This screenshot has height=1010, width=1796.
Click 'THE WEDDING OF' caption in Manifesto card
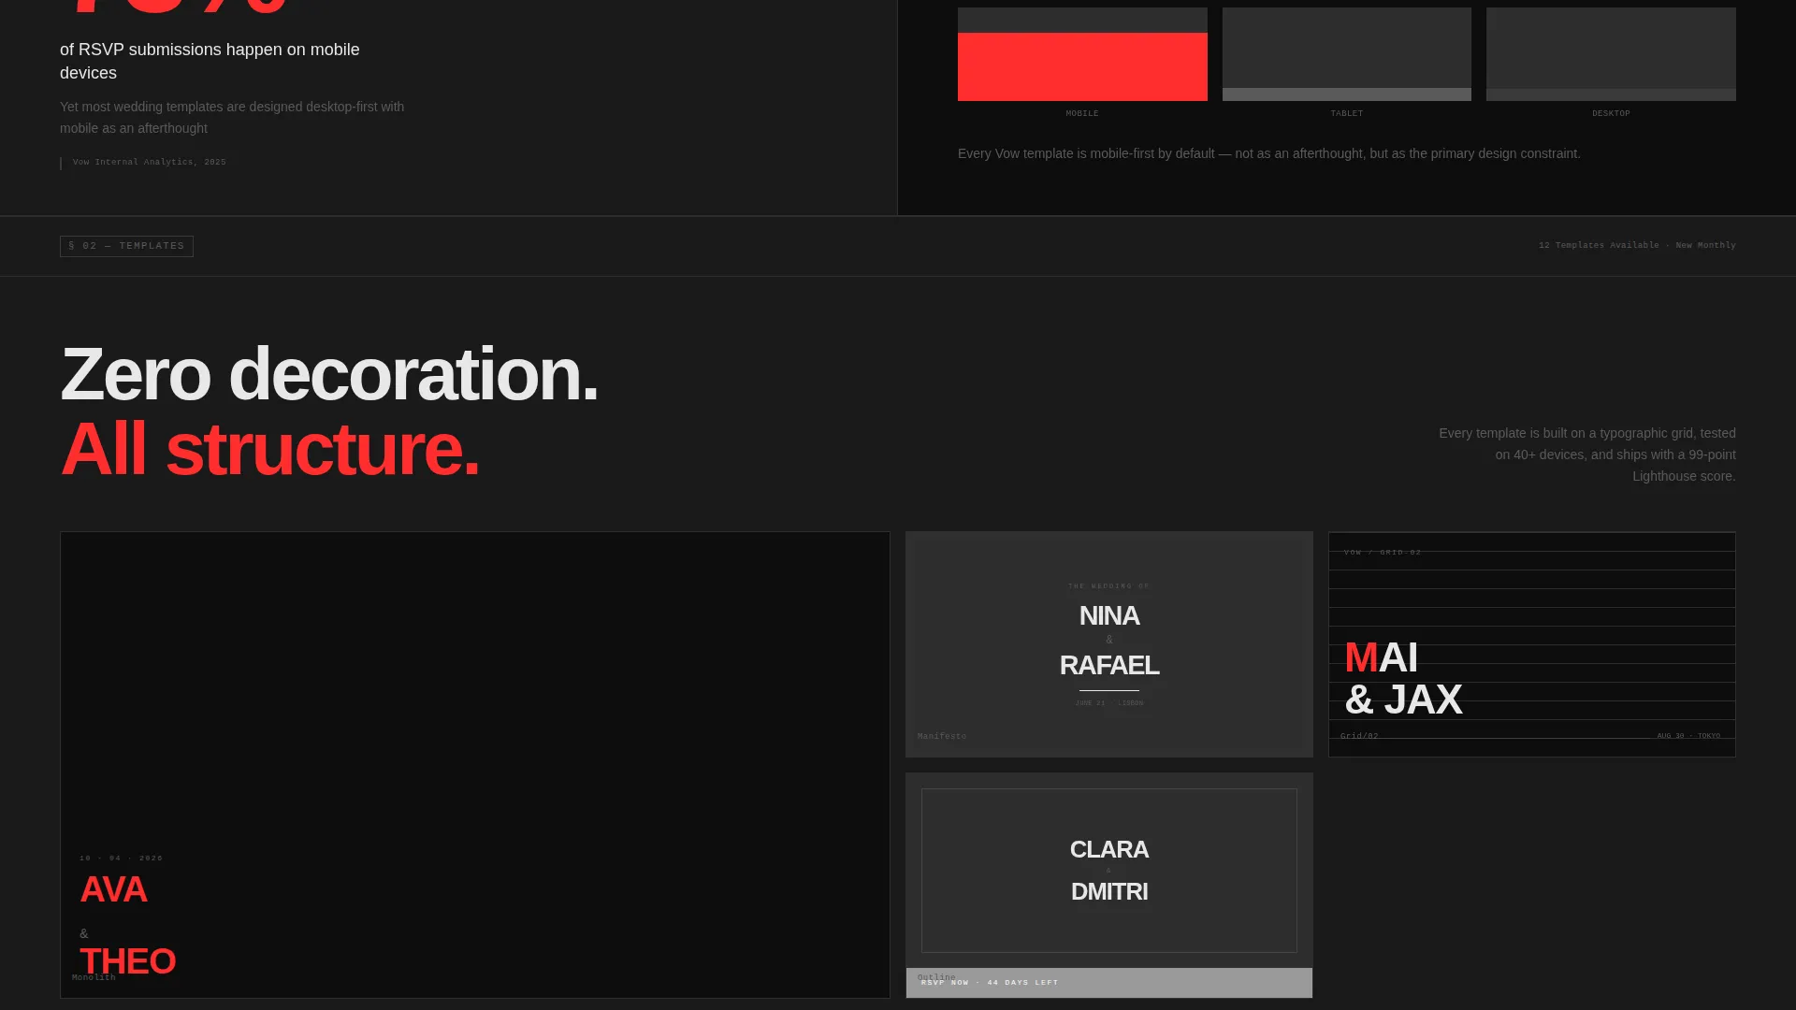point(1109,586)
